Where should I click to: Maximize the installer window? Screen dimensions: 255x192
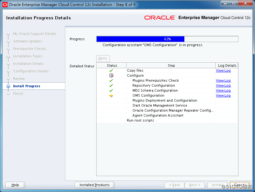(x=234, y=3)
